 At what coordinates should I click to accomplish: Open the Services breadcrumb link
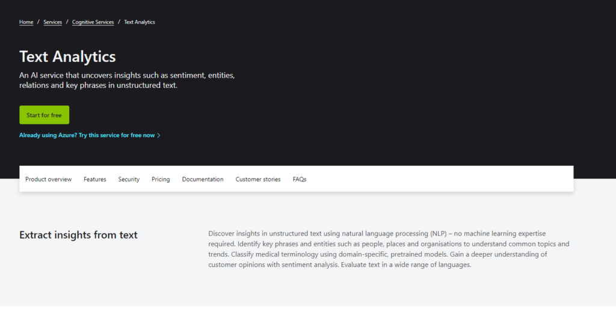pyautogui.click(x=53, y=22)
